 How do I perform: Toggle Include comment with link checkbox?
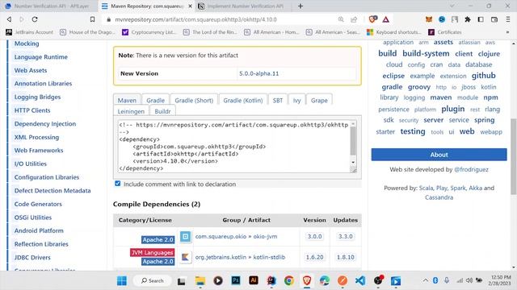(118, 184)
